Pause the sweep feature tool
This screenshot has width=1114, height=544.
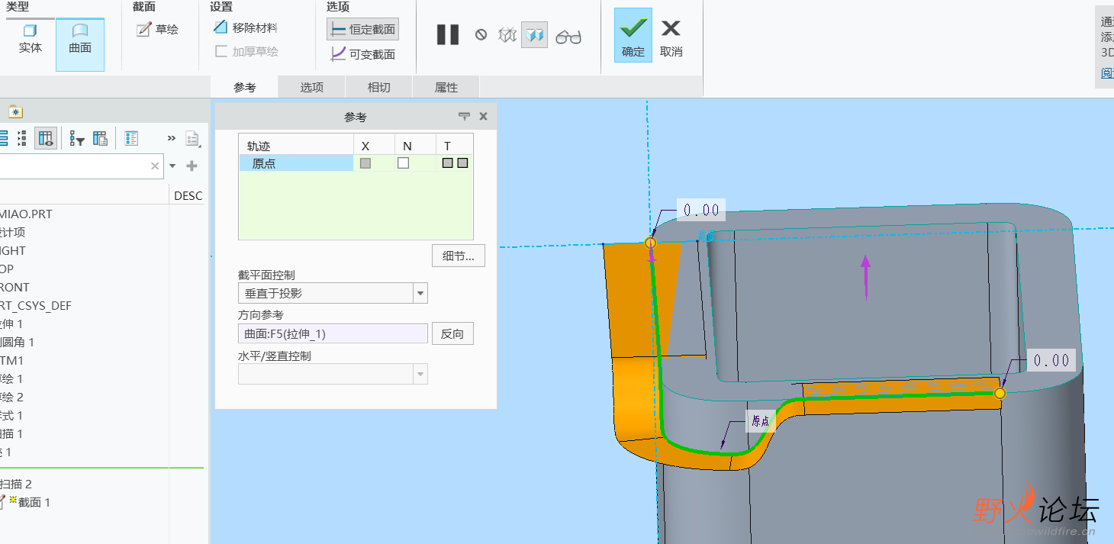448,34
